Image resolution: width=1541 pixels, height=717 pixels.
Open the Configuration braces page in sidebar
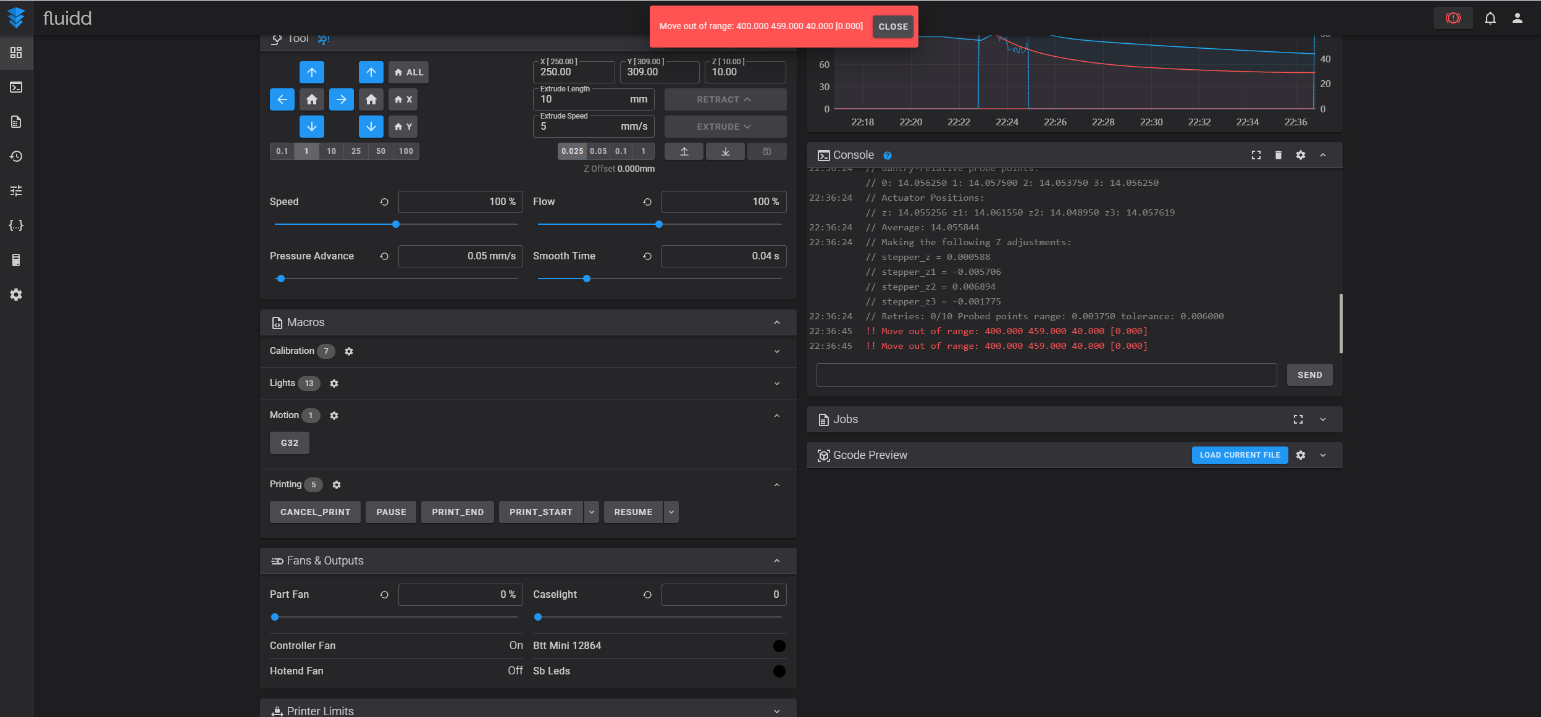(x=16, y=225)
